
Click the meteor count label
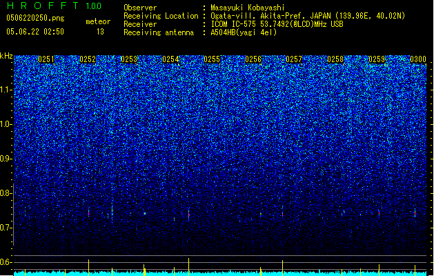(98, 21)
